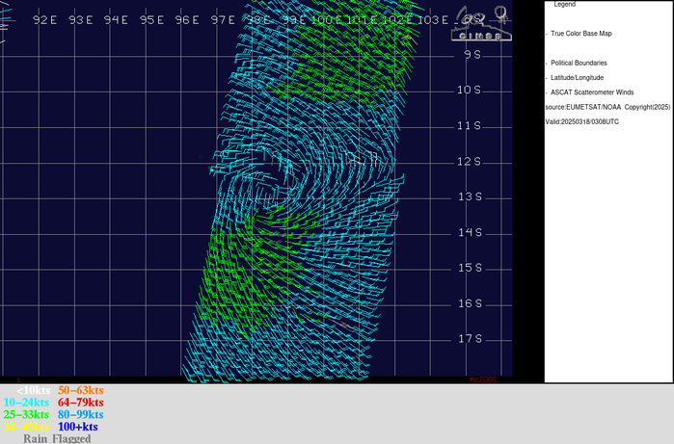Click the 'Valid:20250318/0308UTC' timestamp

pos(582,122)
